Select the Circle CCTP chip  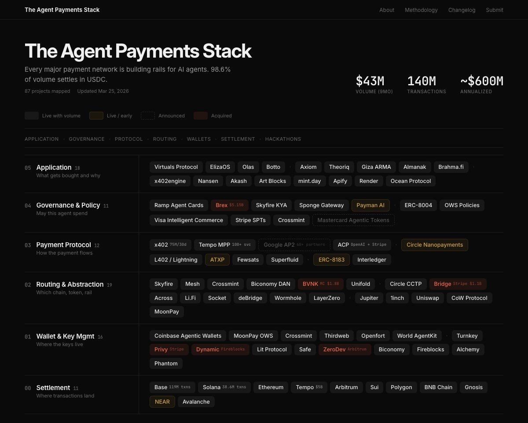point(406,284)
